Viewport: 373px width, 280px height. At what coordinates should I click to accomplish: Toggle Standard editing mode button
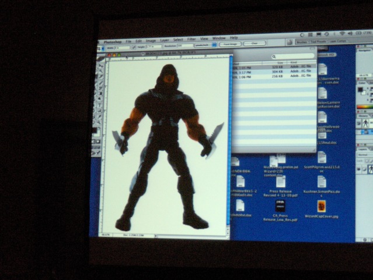click(x=93, y=141)
